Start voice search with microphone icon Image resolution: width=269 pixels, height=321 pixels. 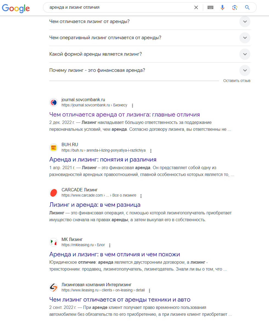(x=222, y=8)
